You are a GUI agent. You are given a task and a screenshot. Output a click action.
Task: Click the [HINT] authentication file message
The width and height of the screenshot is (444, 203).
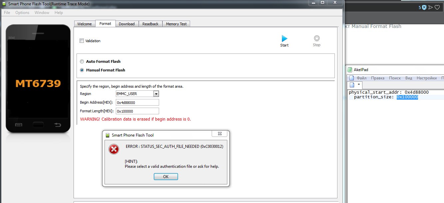pos(172,164)
